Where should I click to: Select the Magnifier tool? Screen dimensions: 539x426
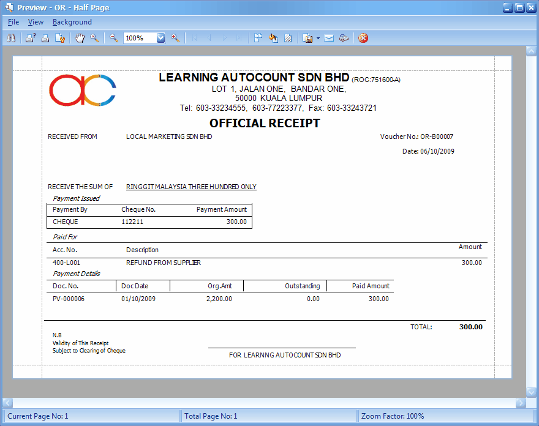point(94,38)
